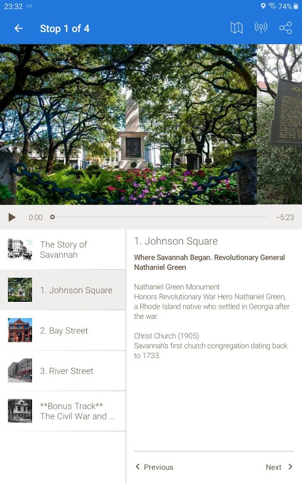Go to Next stop
Screen dimensions: 302x483
(279, 467)
